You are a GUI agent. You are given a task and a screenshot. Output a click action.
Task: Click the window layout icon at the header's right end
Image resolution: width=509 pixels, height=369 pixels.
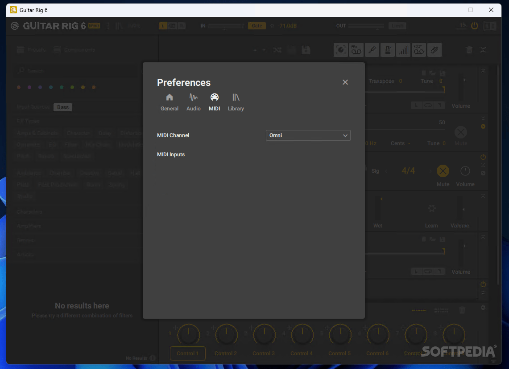pyautogui.click(x=489, y=26)
